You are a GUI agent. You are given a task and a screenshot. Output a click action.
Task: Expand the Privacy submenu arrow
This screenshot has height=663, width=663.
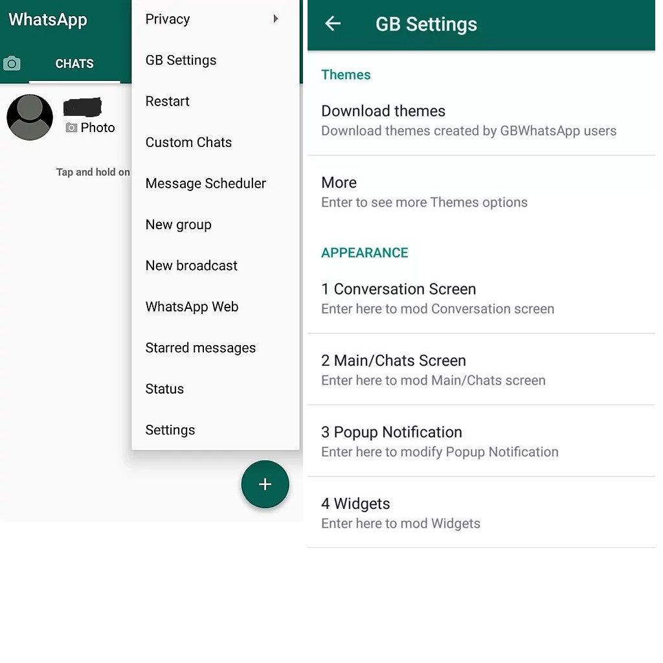[276, 19]
